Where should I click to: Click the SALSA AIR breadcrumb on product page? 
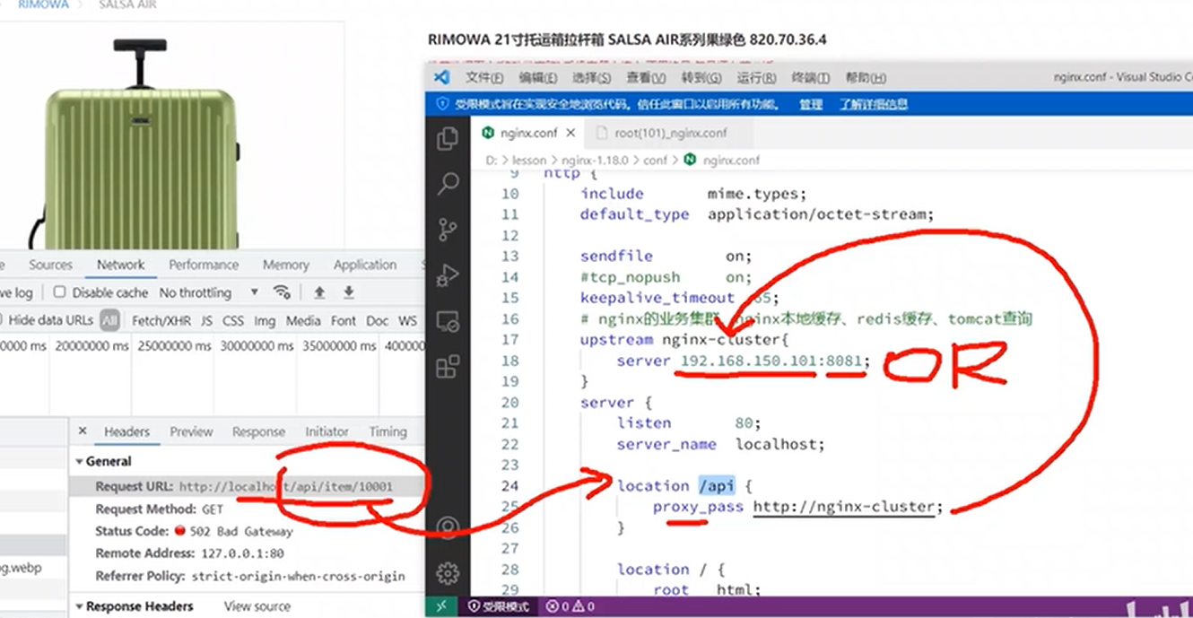(126, 4)
